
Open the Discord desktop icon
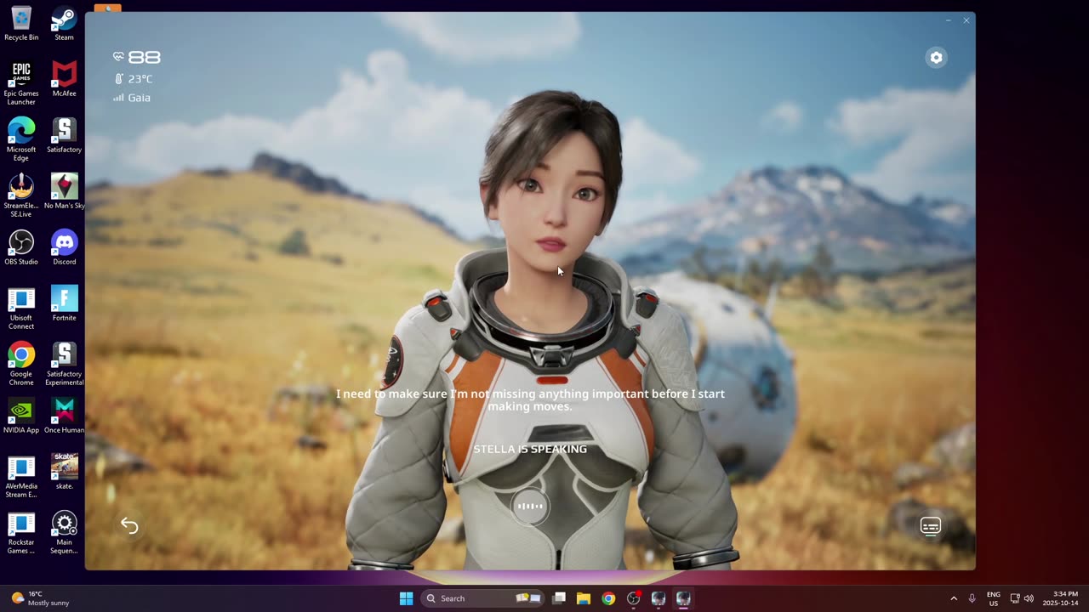point(64,247)
